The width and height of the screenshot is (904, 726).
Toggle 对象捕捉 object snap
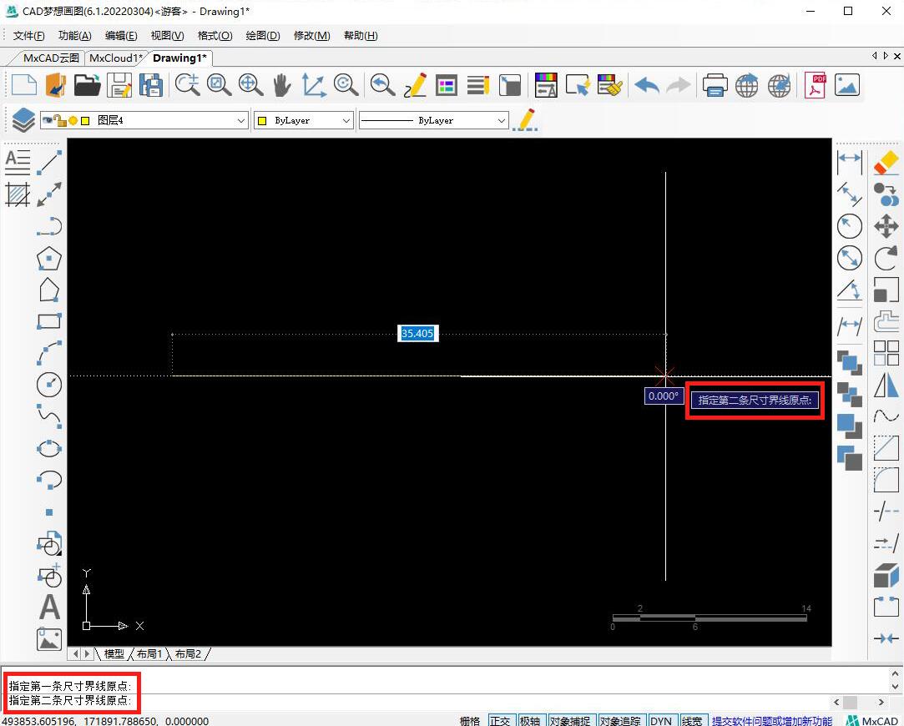click(x=570, y=720)
